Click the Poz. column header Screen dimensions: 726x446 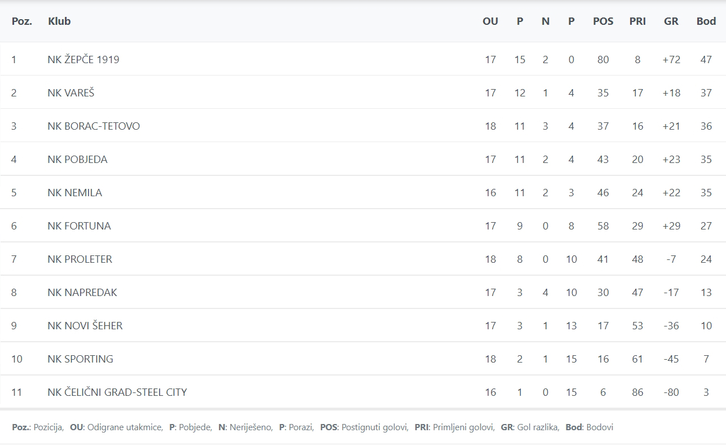coord(21,21)
